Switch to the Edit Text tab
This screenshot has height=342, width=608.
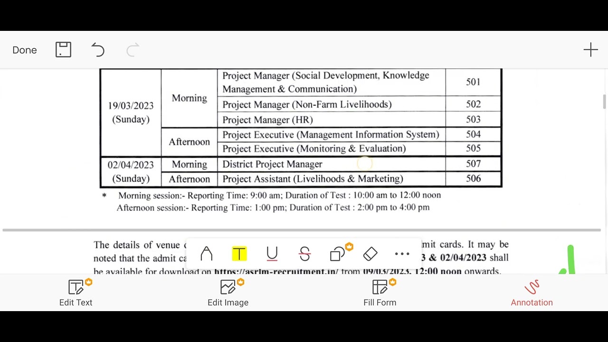coord(76,293)
